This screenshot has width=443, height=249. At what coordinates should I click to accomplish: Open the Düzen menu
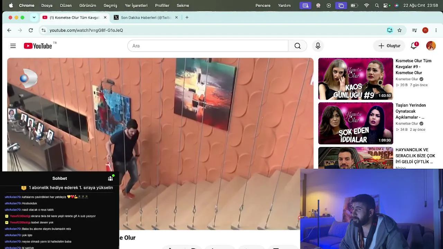tap(66, 6)
